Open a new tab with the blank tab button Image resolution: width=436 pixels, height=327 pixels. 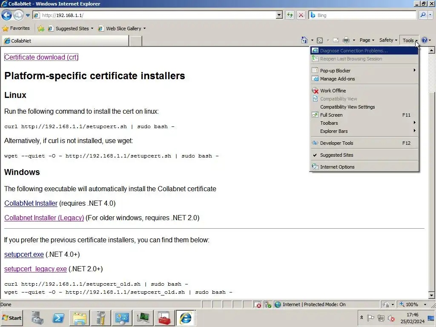click(136, 41)
